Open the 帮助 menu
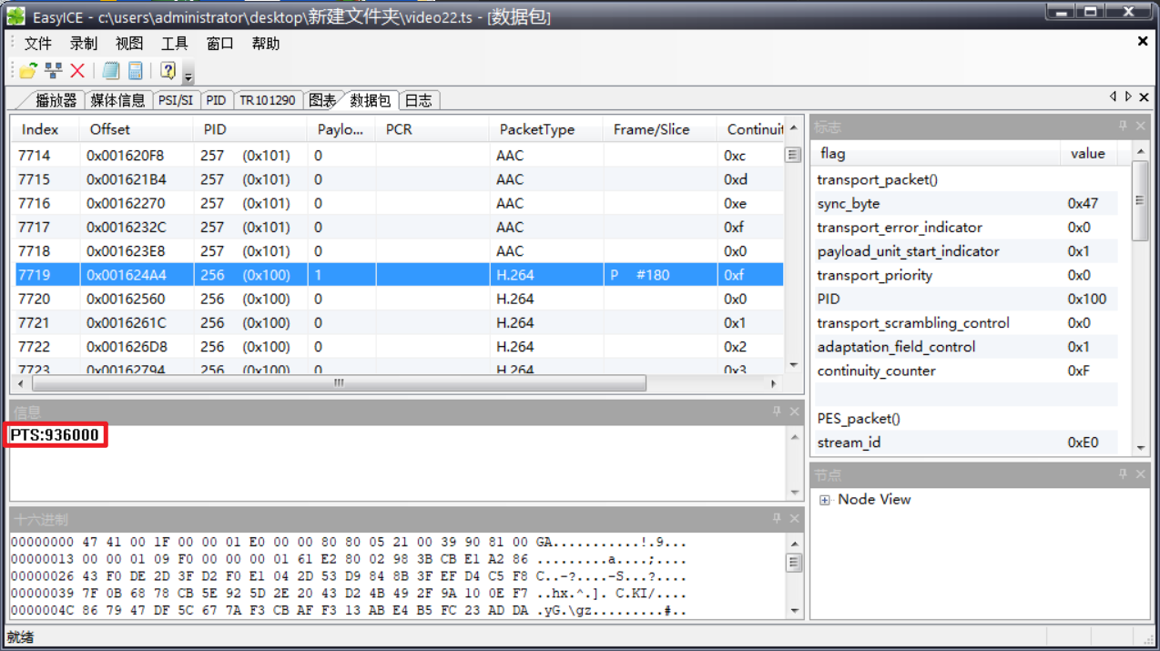The image size is (1160, 651). [x=266, y=44]
